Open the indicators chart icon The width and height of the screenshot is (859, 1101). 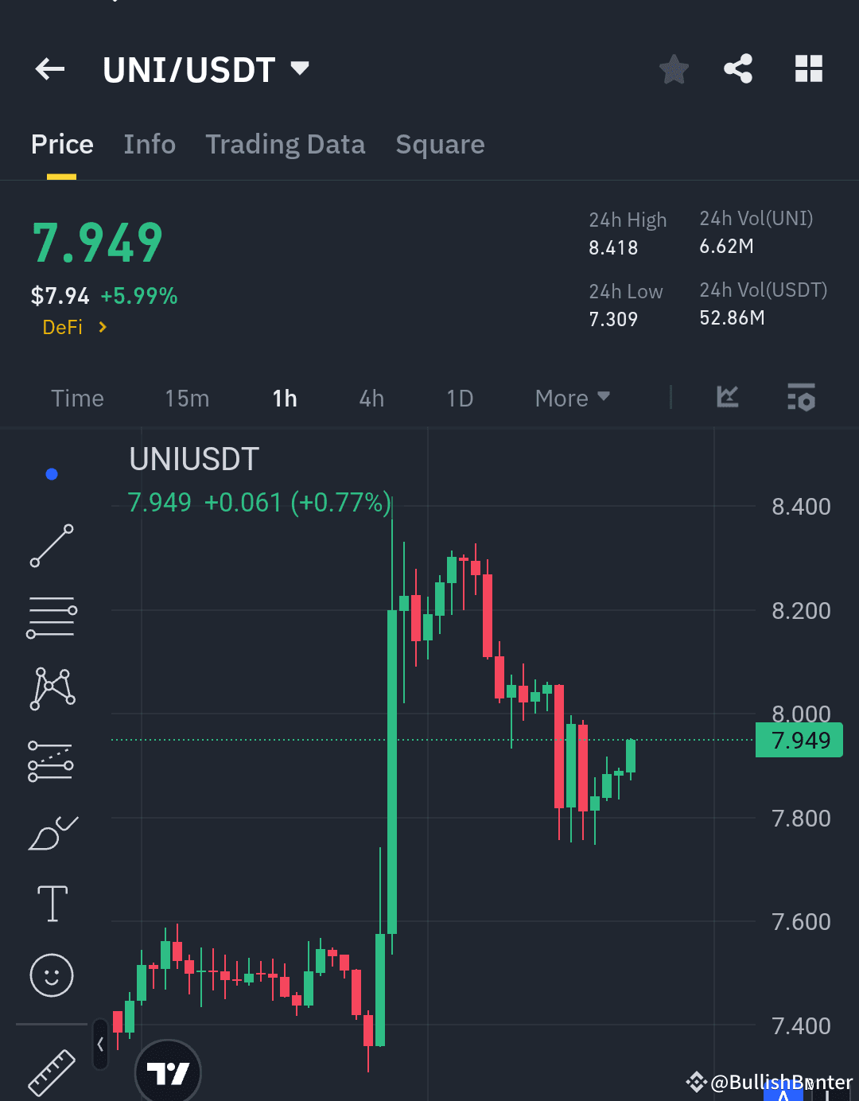tap(727, 398)
